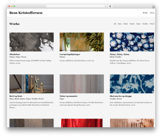Open the About page

(152, 13)
